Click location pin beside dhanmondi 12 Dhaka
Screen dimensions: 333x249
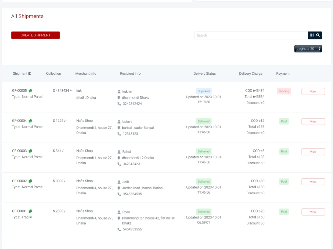119,158
